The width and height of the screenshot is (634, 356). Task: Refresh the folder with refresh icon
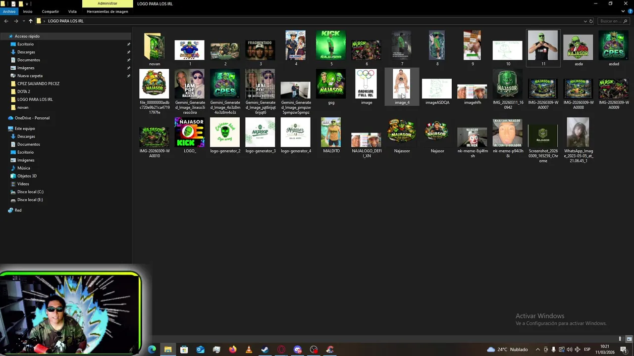(591, 21)
